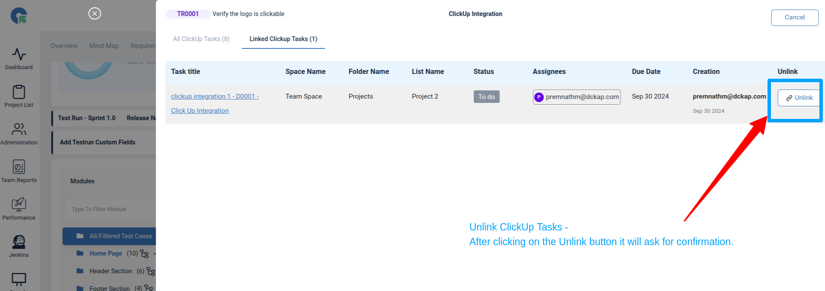Click the premnathm@dckap.com assignee chip

pos(577,97)
